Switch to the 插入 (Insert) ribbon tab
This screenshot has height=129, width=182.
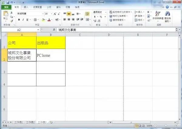[26, 7]
